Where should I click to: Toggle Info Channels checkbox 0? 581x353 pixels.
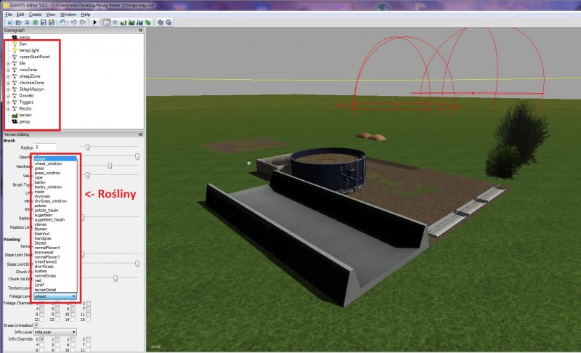[41, 339]
